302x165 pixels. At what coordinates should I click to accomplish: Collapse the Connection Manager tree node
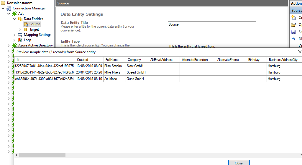[x=3, y=8]
